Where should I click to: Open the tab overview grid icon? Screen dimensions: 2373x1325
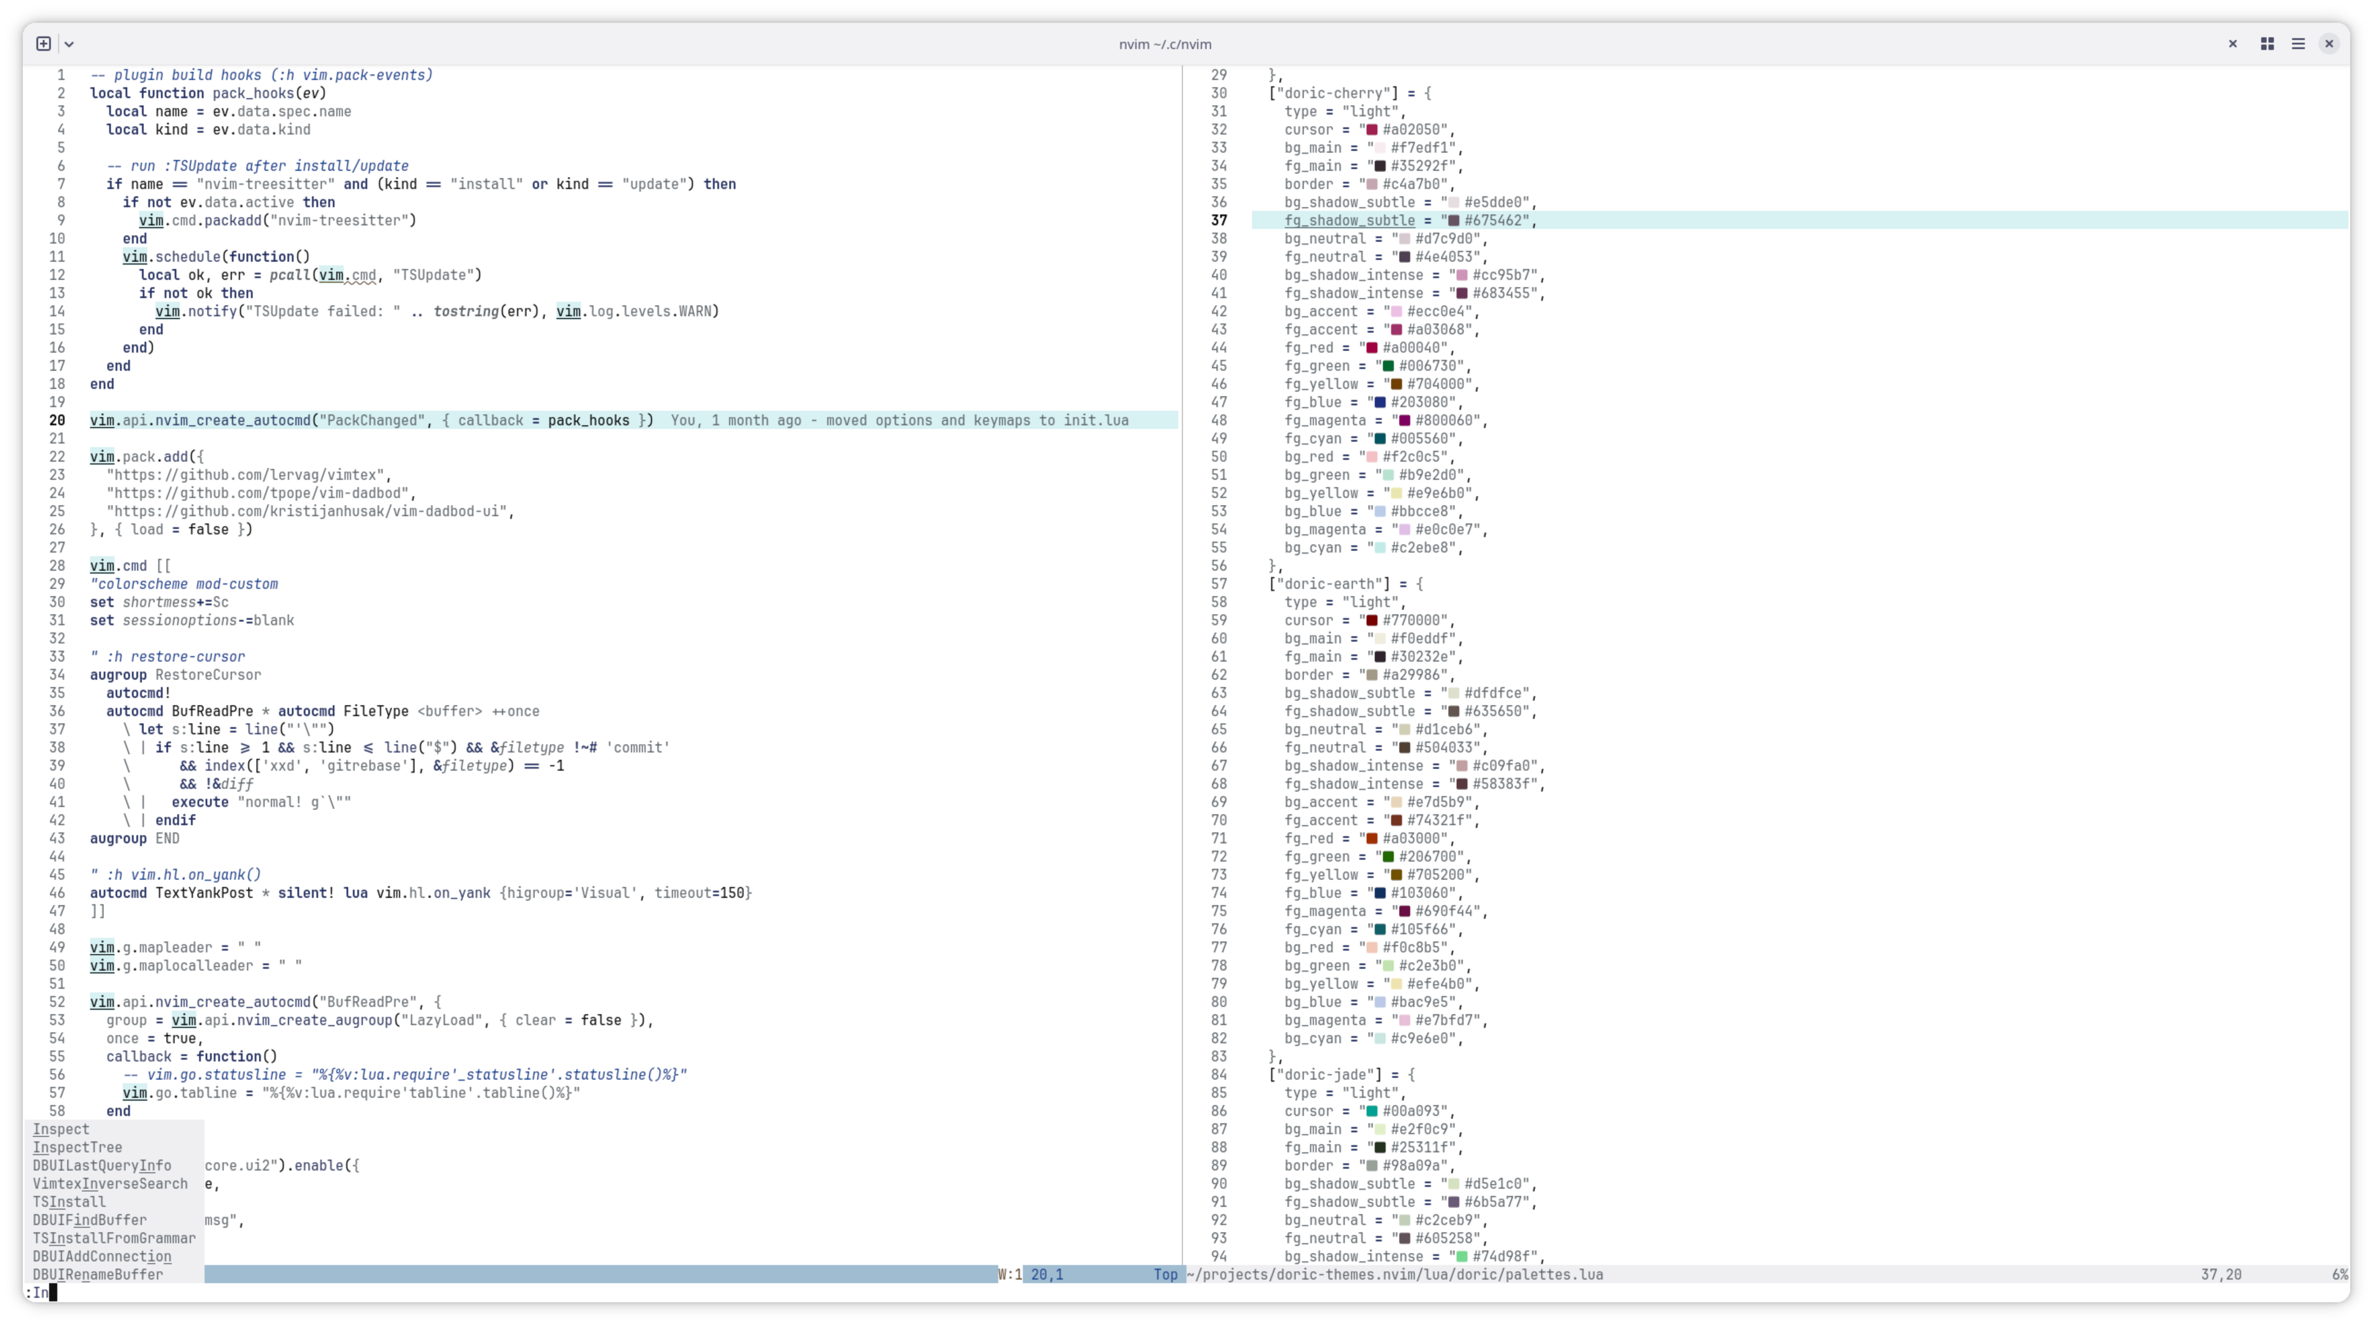coord(2267,43)
